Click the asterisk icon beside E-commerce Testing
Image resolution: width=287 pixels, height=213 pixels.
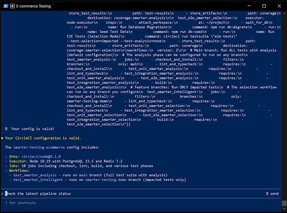12,6
